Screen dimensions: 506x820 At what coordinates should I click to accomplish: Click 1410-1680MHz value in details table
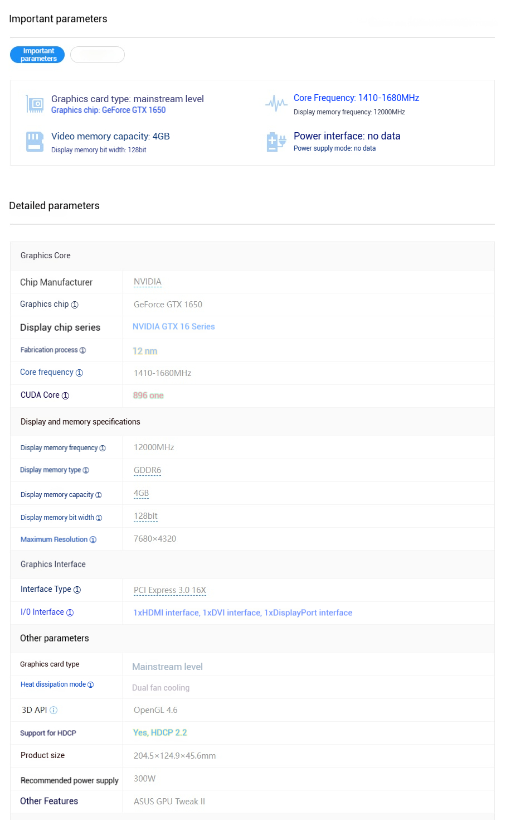[x=162, y=373]
